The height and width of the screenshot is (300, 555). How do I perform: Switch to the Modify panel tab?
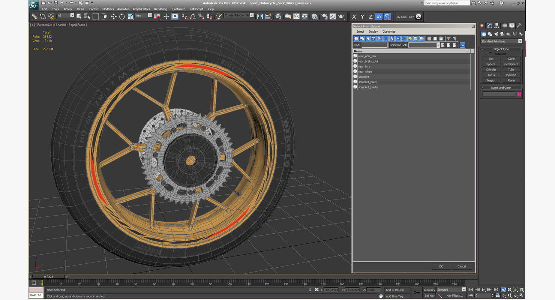489,25
